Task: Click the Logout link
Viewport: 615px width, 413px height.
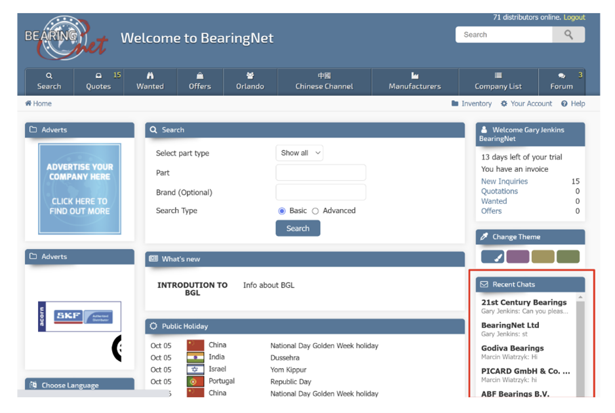Action: pyautogui.click(x=574, y=17)
